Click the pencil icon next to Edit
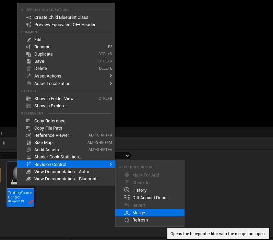273x240 pixels. [x=29, y=40]
